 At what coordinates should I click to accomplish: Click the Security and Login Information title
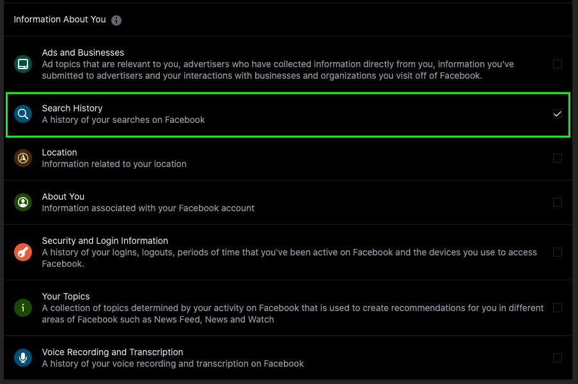tap(105, 241)
